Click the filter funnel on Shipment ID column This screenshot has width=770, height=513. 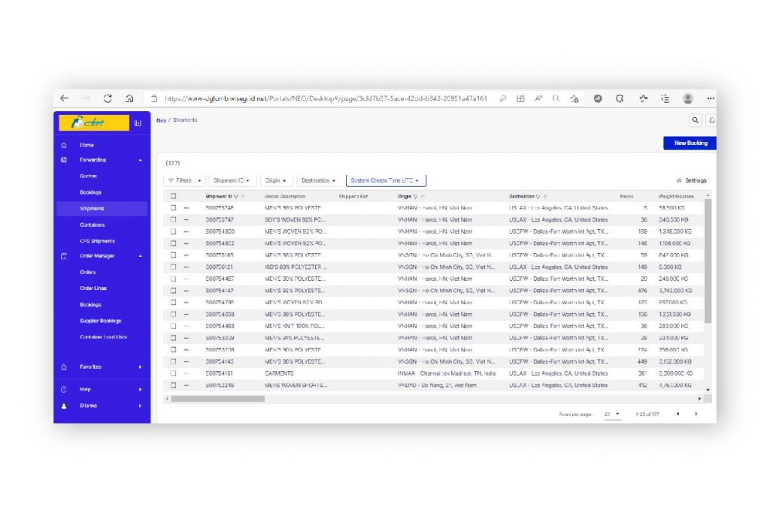tap(235, 197)
